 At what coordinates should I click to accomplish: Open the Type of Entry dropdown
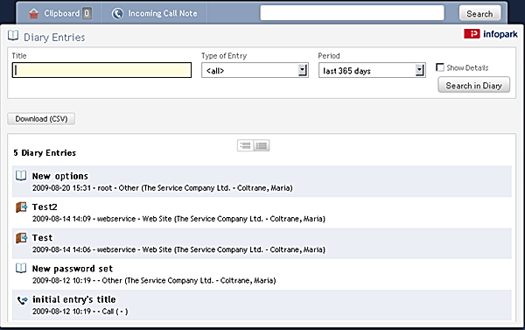[255, 70]
